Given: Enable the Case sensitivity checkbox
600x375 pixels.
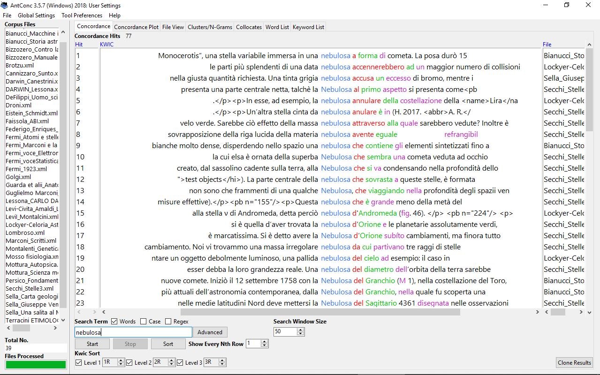Looking at the screenshot, I should tap(143, 322).
